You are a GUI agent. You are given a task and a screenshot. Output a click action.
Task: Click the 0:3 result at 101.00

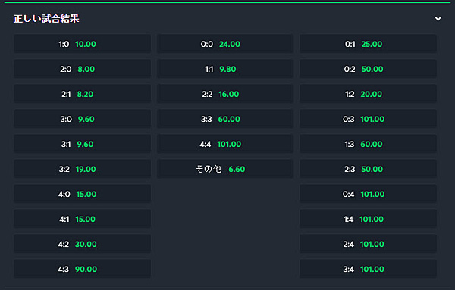(369, 119)
